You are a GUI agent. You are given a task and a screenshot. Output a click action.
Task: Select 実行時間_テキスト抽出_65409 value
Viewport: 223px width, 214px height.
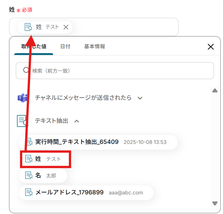[98, 142]
